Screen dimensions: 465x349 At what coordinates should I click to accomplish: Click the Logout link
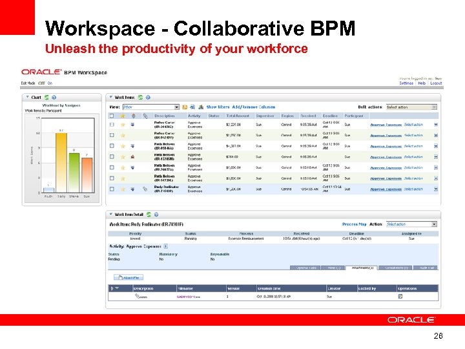[x=436, y=83]
